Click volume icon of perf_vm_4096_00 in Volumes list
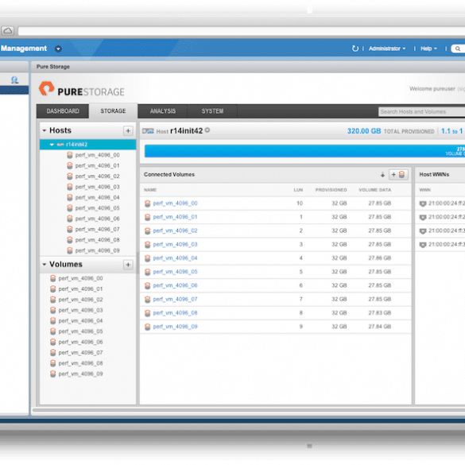Screen dimensions: 465x465 (52, 278)
